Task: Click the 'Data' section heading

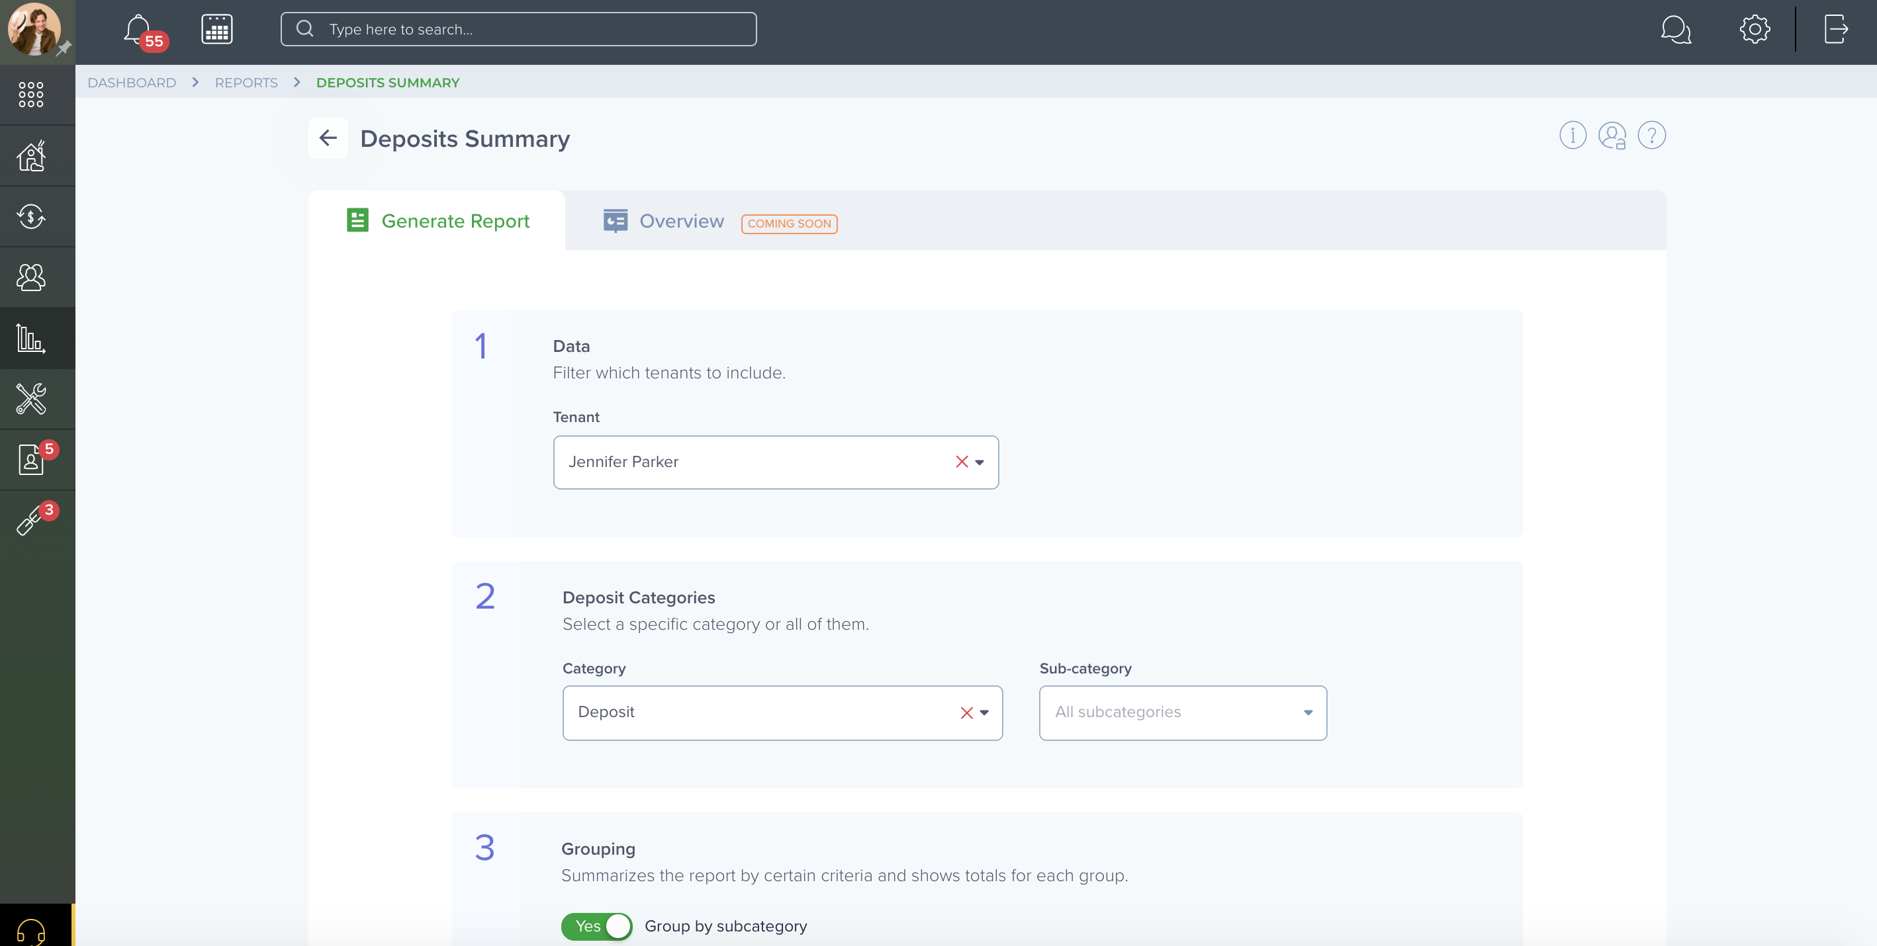Action: (x=571, y=347)
